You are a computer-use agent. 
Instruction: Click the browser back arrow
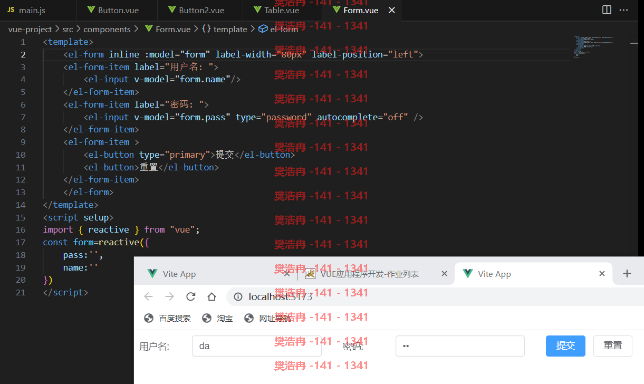[148, 296]
